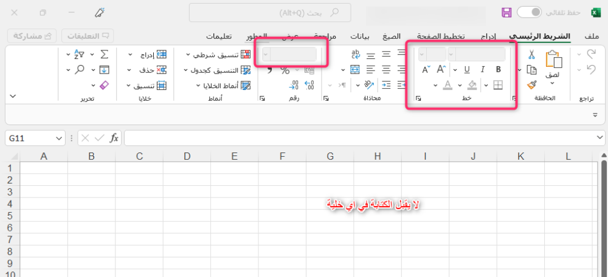
Task: Click the التعليقات (Comments) button
Action: (x=88, y=36)
